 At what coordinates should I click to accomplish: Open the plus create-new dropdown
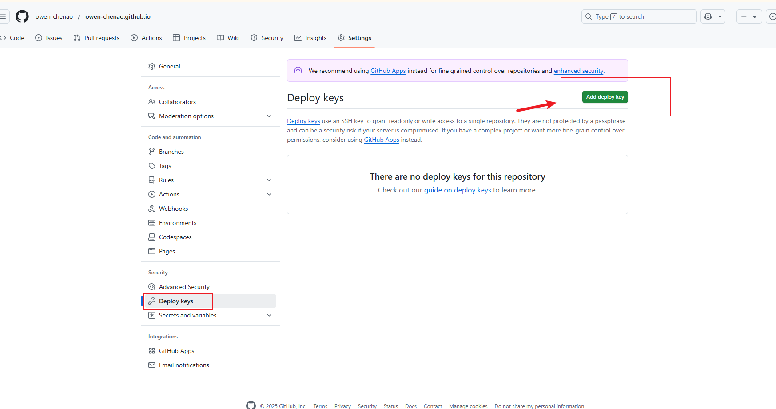749,16
